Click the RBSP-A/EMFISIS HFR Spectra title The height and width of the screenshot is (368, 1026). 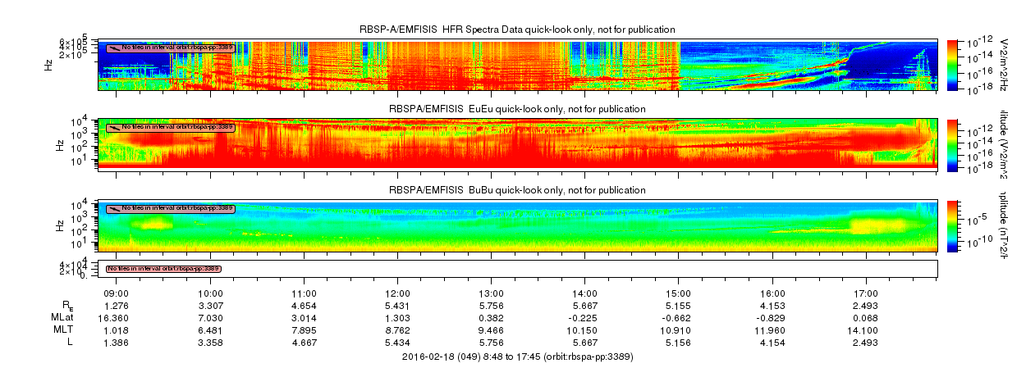(x=518, y=30)
